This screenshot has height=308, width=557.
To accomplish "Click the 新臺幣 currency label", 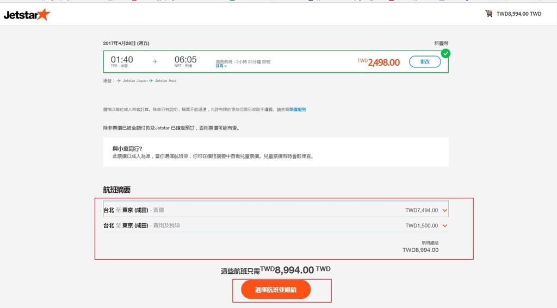I will [441, 43].
